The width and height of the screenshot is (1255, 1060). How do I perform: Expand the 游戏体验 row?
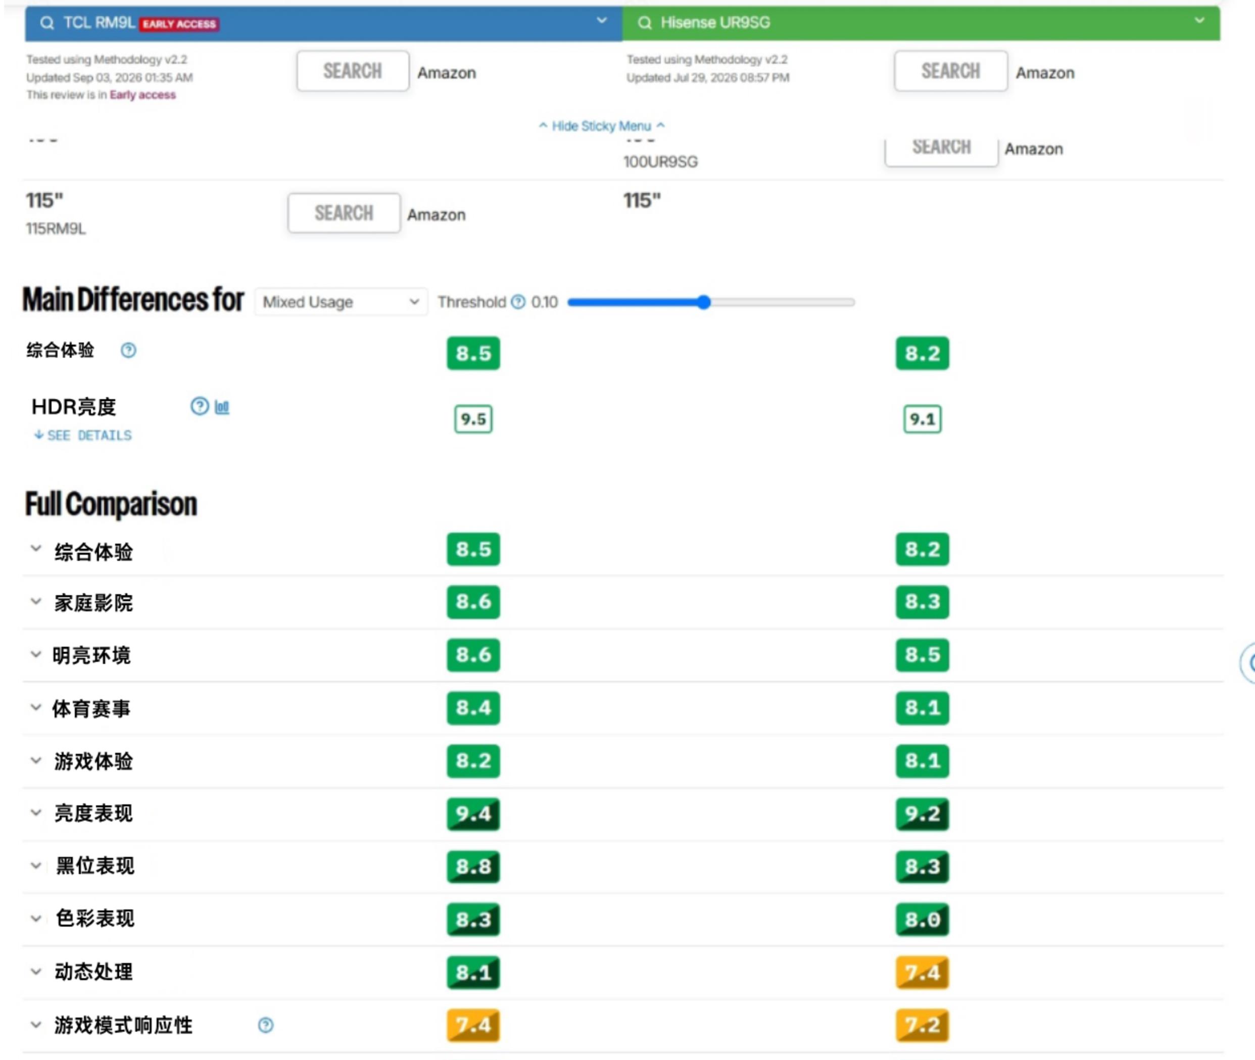(36, 760)
